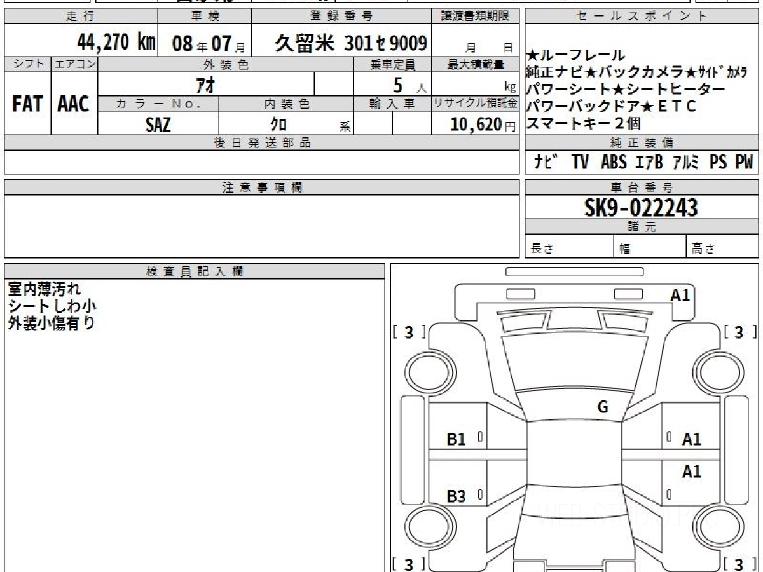Click the G mark on the windshield
763x572 pixels.
603,407
